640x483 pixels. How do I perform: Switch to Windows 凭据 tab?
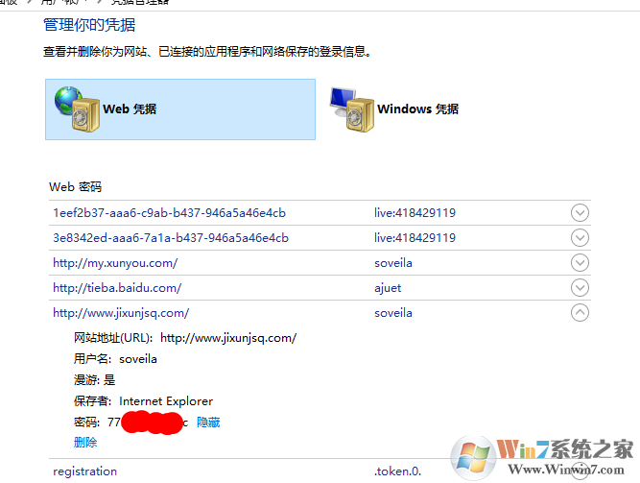click(417, 109)
